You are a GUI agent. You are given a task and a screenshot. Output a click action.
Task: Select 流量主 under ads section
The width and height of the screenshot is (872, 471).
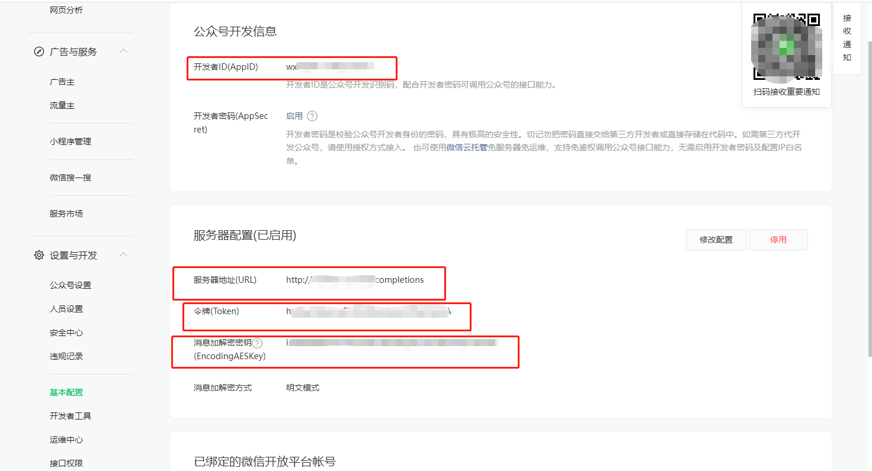pos(62,105)
